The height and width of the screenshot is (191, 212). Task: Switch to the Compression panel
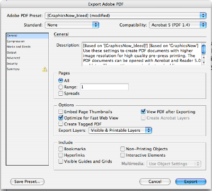tap(27, 41)
